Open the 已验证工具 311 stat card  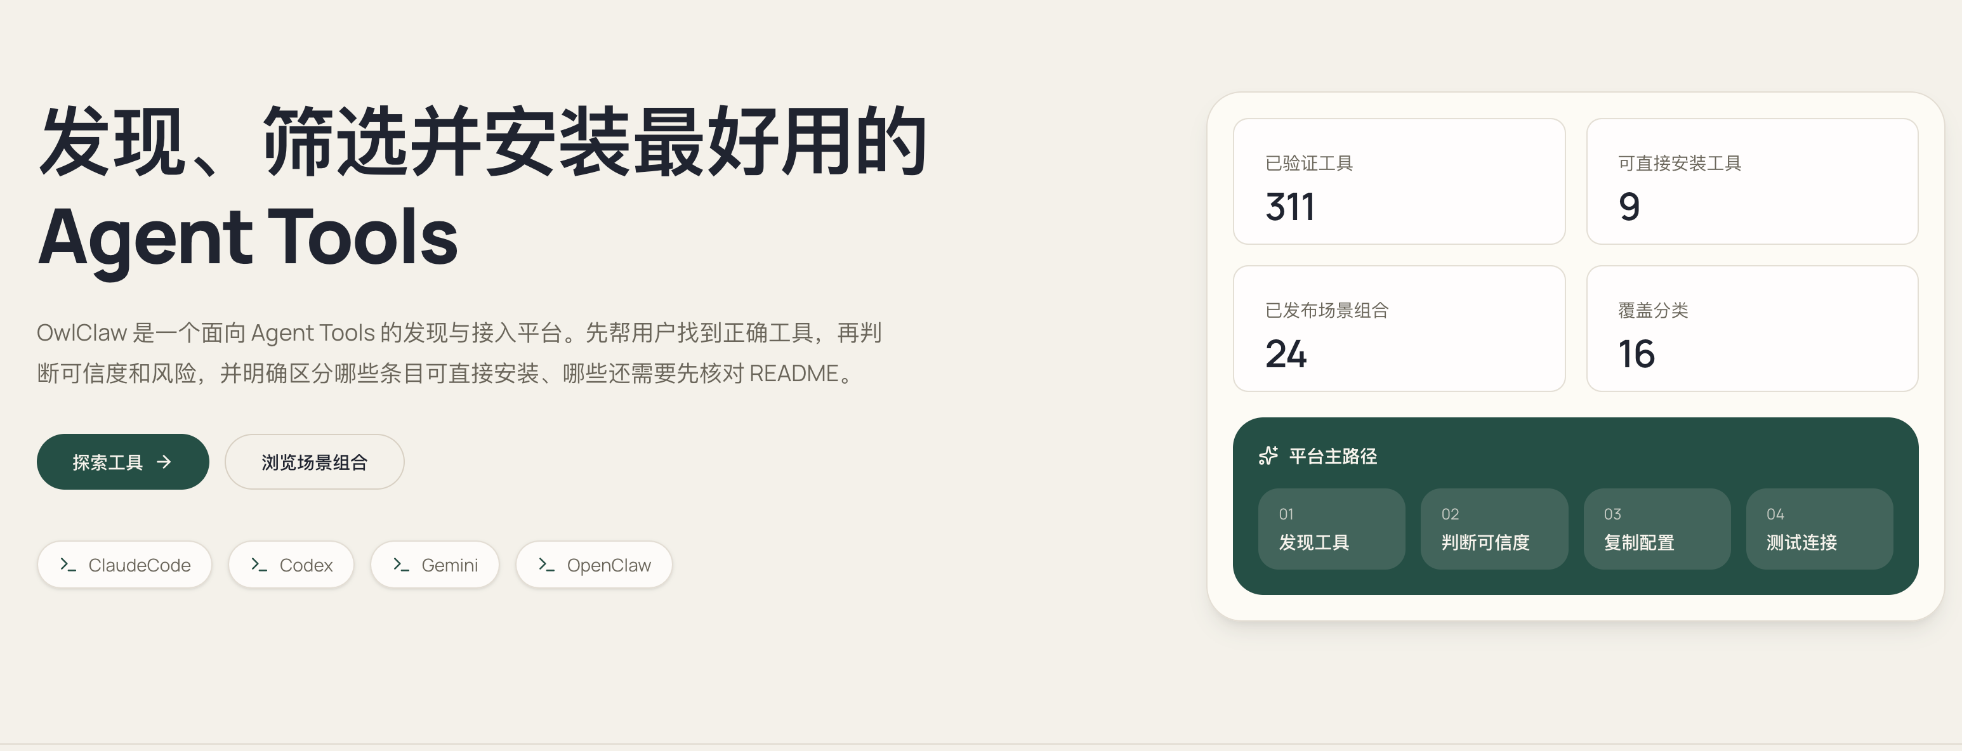coord(1399,181)
